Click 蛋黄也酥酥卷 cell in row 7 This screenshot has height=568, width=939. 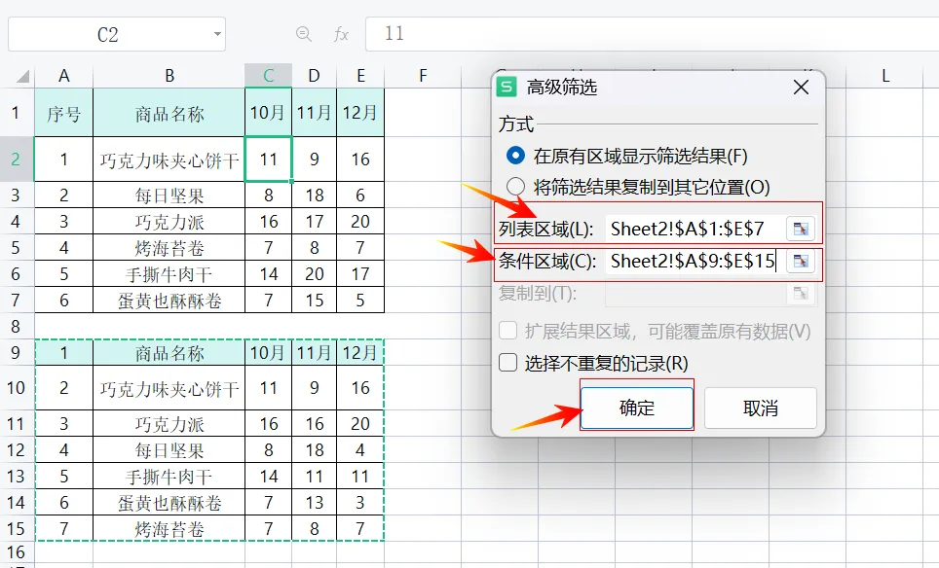coord(169,301)
